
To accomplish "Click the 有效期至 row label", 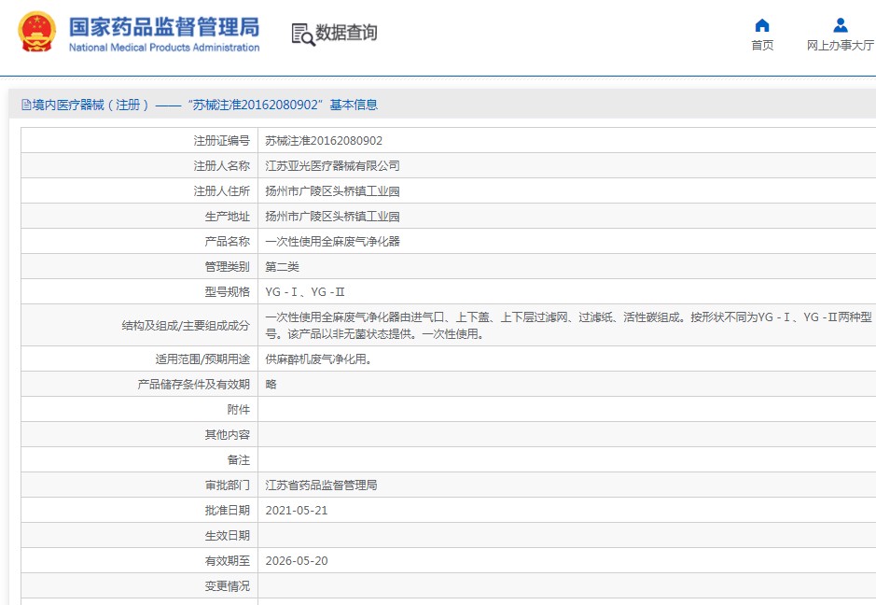I will (x=227, y=560).
